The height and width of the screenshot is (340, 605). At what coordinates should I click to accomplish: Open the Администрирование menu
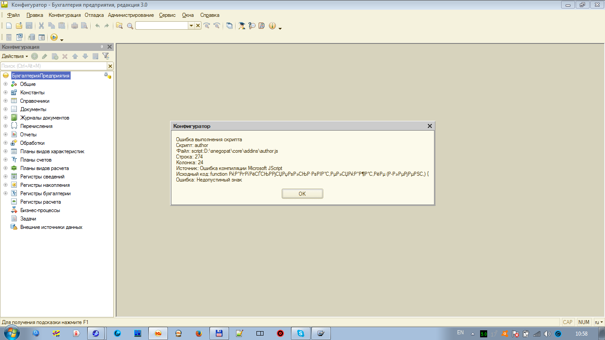click(x=131, y=15)
